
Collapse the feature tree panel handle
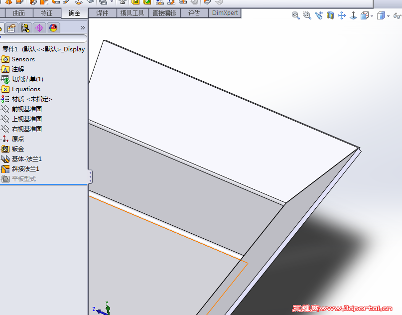coord(90,177)
